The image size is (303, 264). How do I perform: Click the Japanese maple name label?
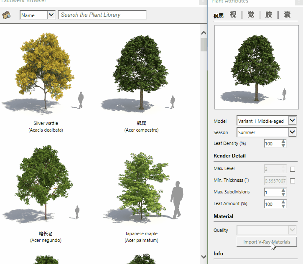click(141, 234)
